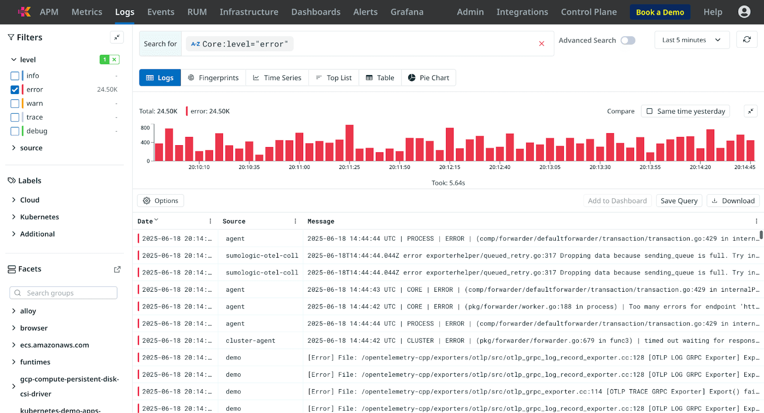Expand the Cloud labels group

[x=14, y=200]
